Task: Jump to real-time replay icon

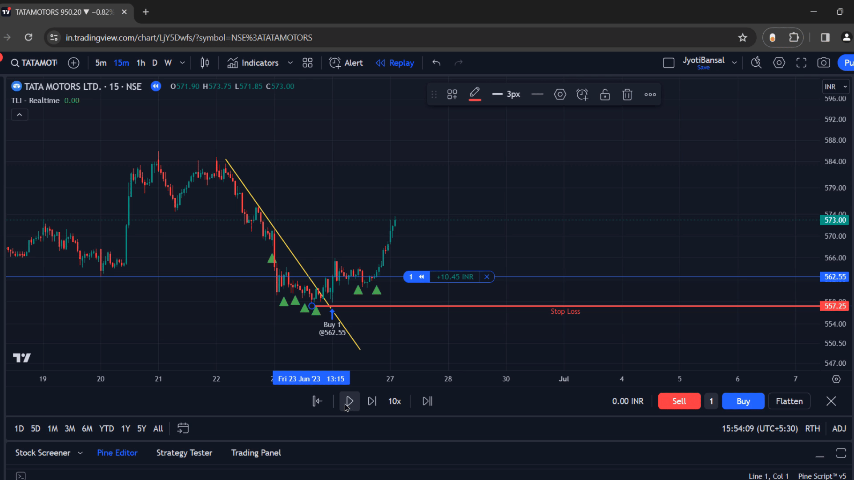Action: (427, 401)
